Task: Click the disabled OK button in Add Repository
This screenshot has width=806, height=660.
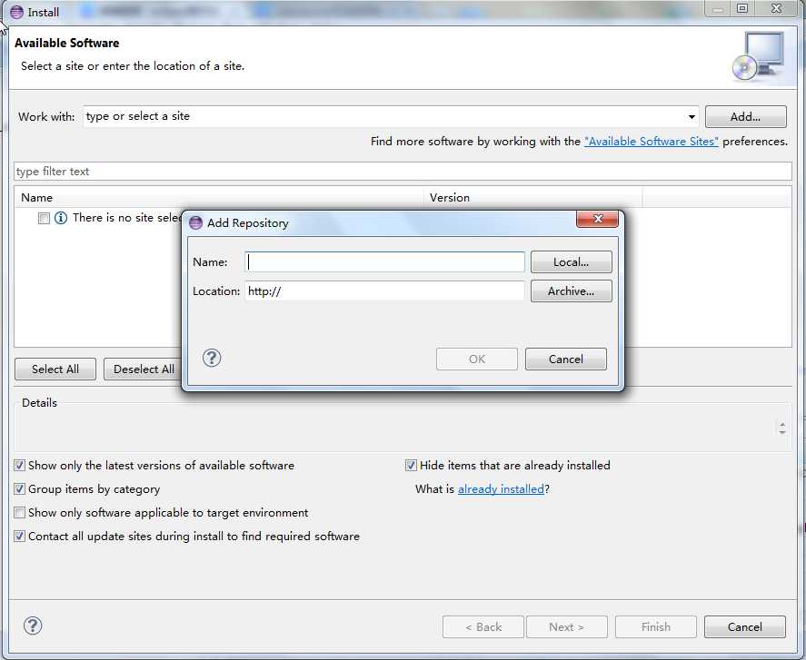Action: click(x=476, y=359)
